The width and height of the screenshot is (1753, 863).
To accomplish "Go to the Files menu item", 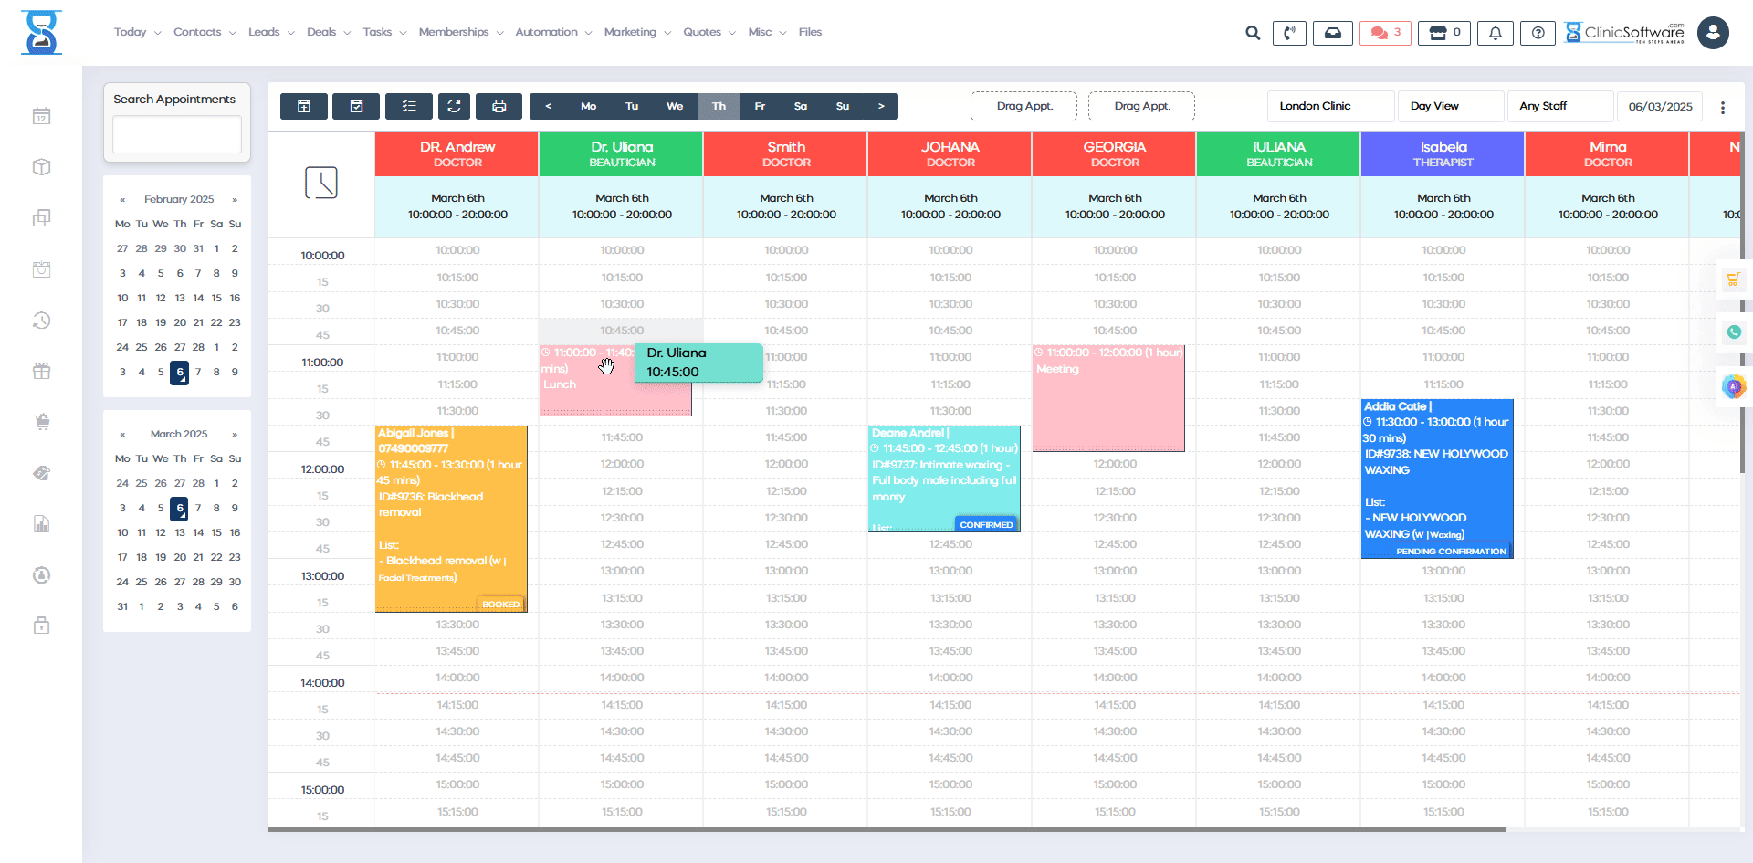I will pos(809,32).
